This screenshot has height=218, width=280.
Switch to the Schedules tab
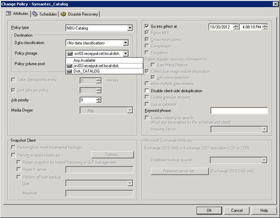pyautogui.click(x=45, y=14)
